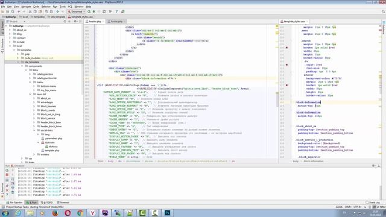Click the Replace toolbar icon
386x217 pixels.
pyautogui.click(x=51, y=11)
